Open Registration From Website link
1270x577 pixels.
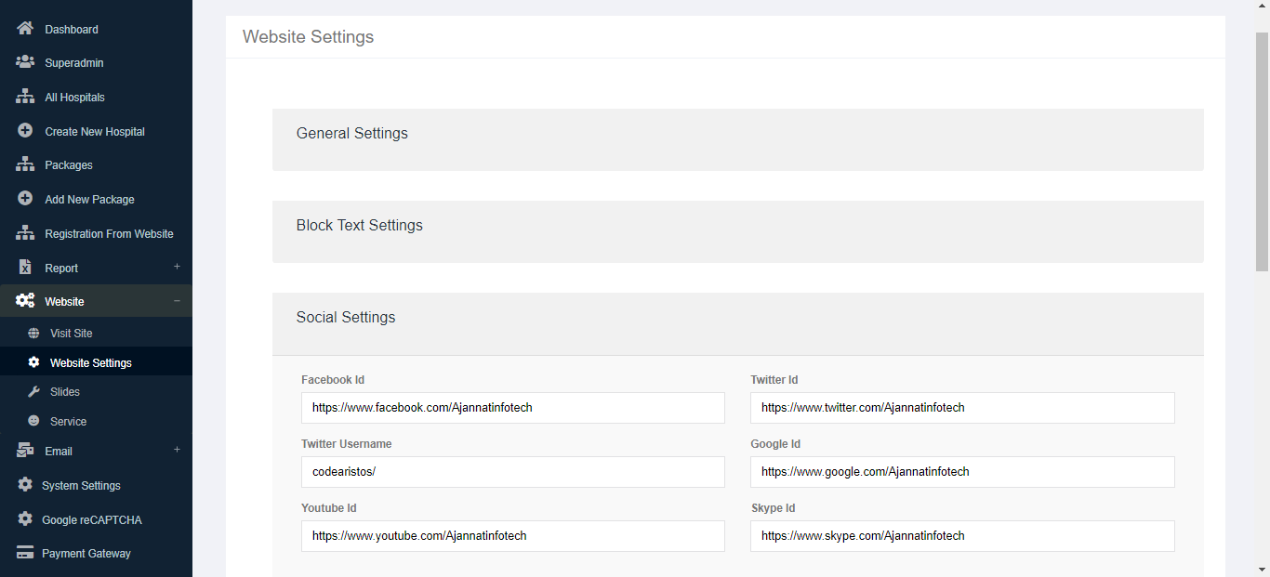coord(109,234)
